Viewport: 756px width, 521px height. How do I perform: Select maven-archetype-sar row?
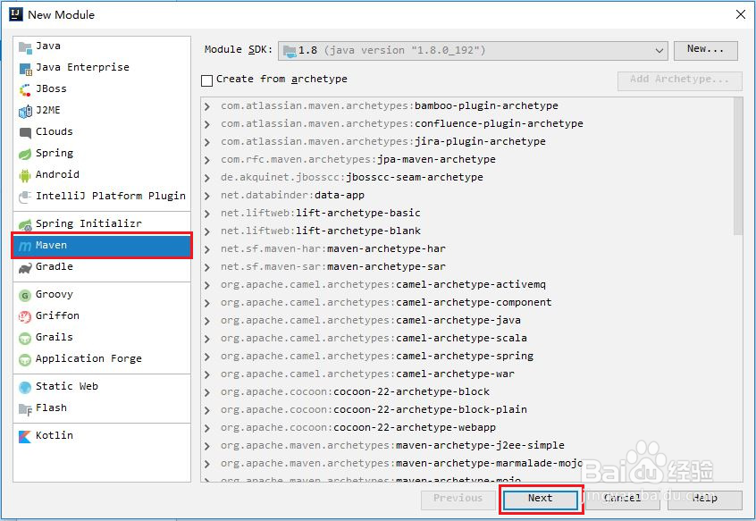click(x=466, y=266)
